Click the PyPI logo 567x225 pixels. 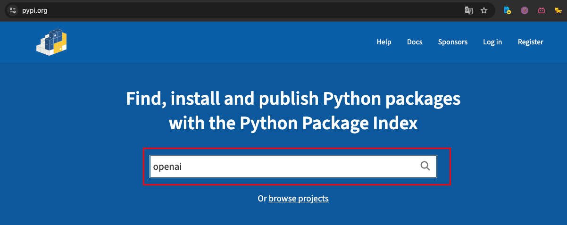[52, 42]
